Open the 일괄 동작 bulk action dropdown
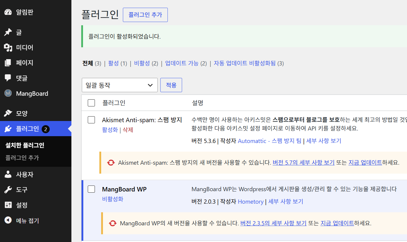 click(x=120, y=85)
